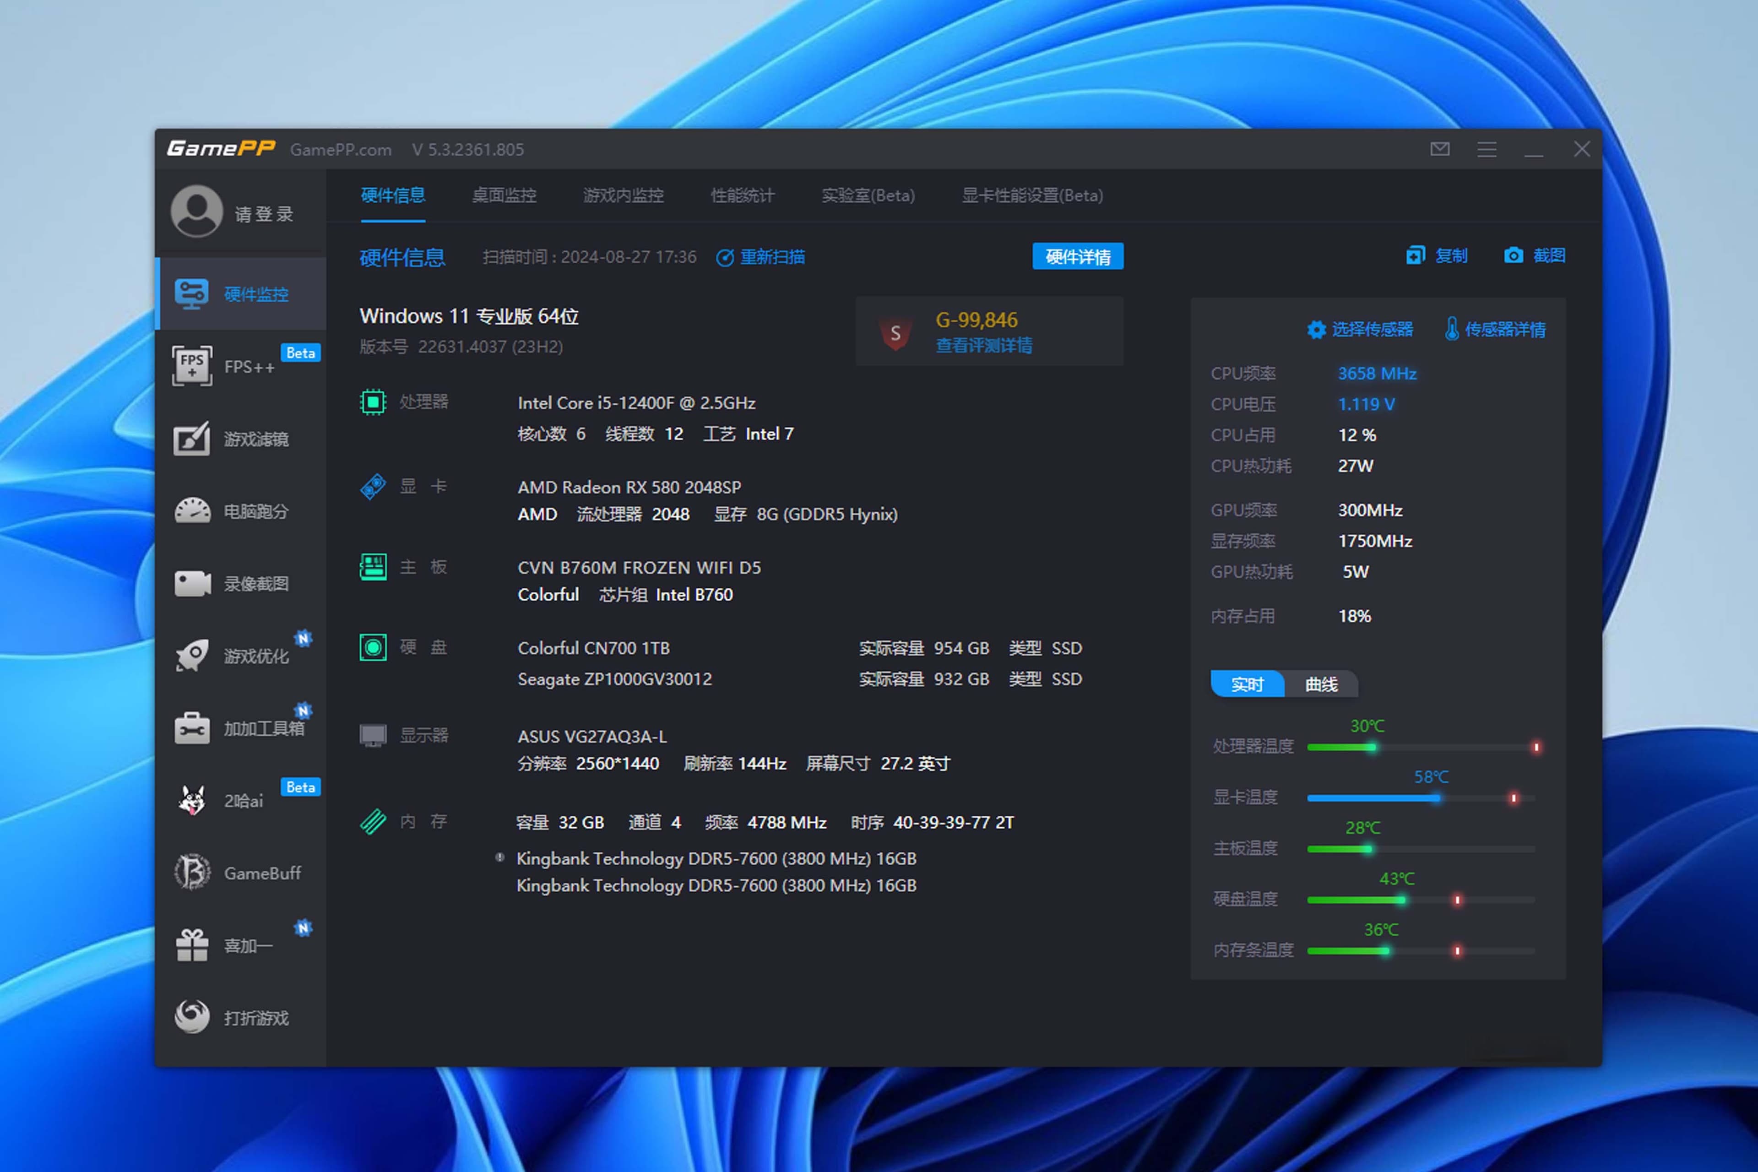Click the 硬盘温度 temperature bar
Image resolution: width=1758 pixels, height=1172 pixels.
click(1421, 900)
